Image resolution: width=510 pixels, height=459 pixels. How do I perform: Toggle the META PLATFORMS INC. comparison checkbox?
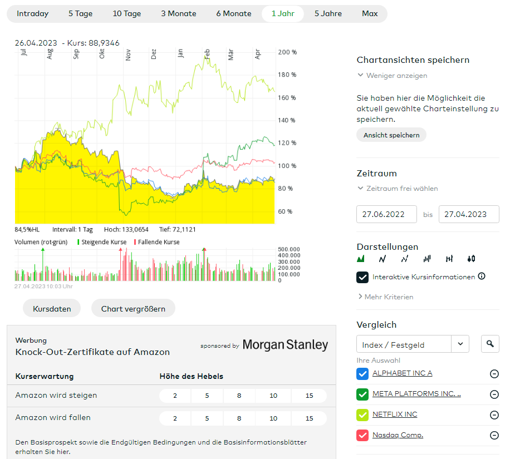click(362, 394)
